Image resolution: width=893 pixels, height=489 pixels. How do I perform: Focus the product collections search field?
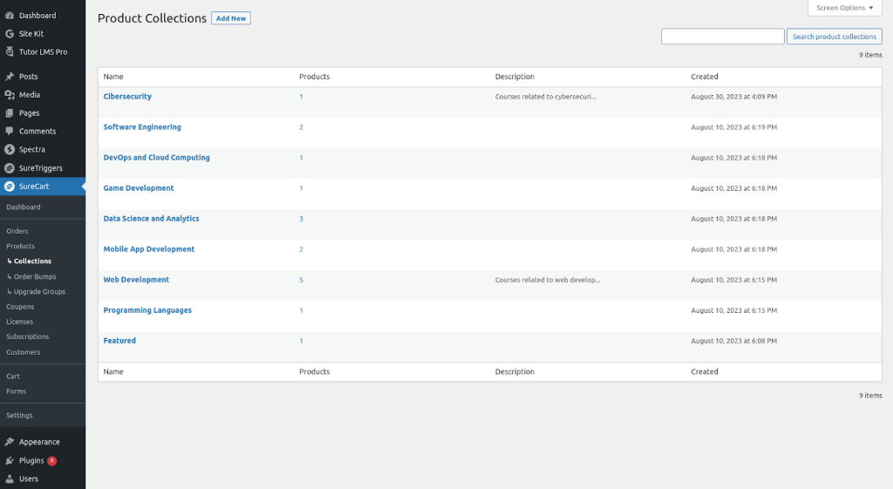tap(722, 37)
